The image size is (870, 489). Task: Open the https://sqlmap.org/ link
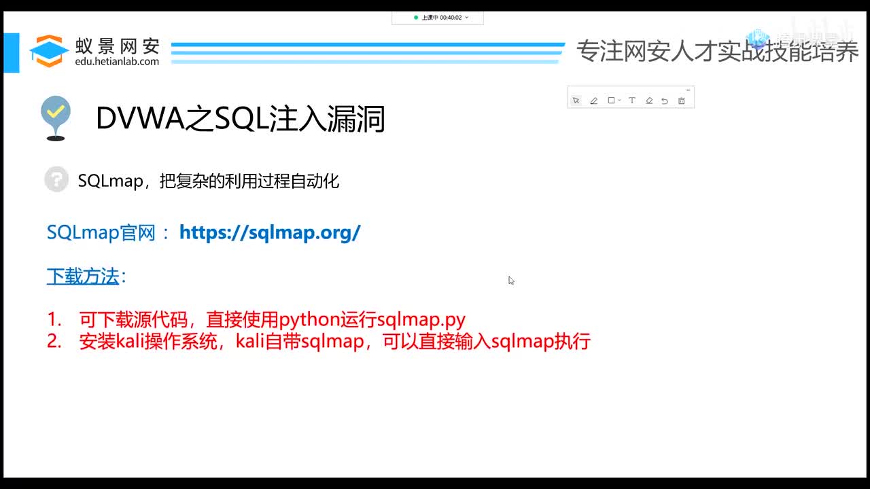(270, 232)
